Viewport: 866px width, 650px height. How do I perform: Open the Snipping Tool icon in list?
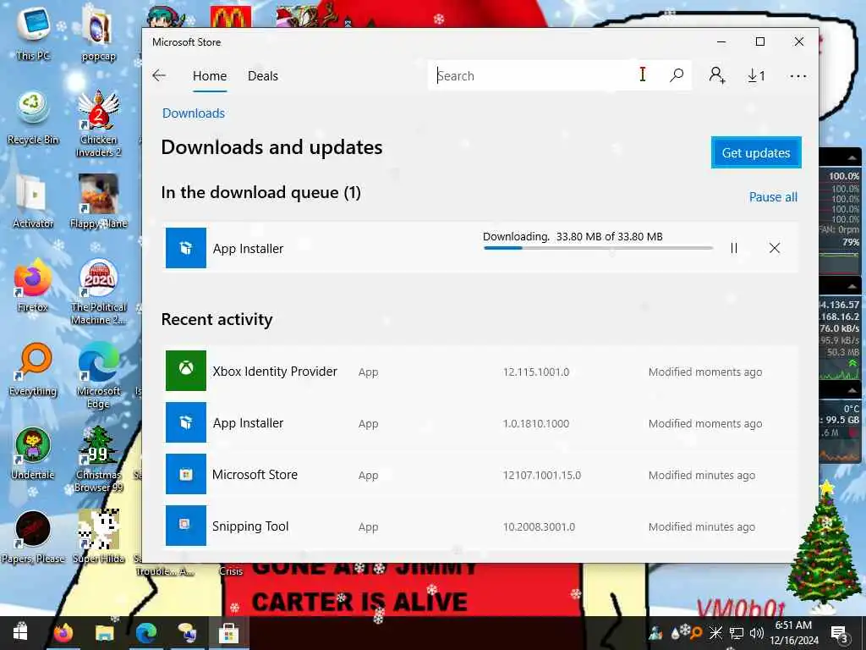pyautogui.click(x=186, y=526)
